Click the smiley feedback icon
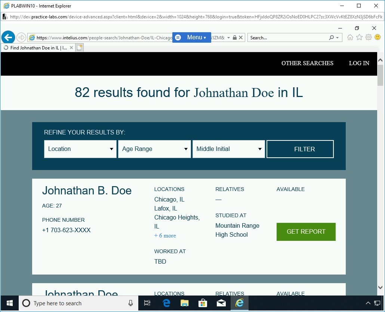This screenshot has height=312, width=385. (378, 37)
